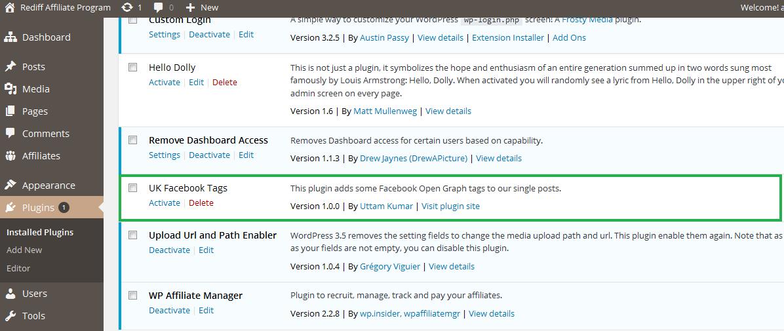This screenshot has height=331, width=784.
Task: Click the Affiliates group icon
Action: pos(10,155)
